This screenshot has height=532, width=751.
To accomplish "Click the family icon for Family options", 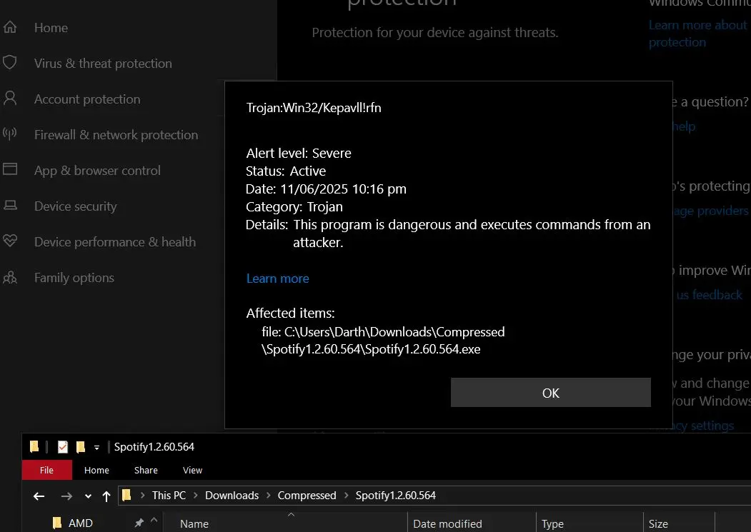I will (9, 277).
